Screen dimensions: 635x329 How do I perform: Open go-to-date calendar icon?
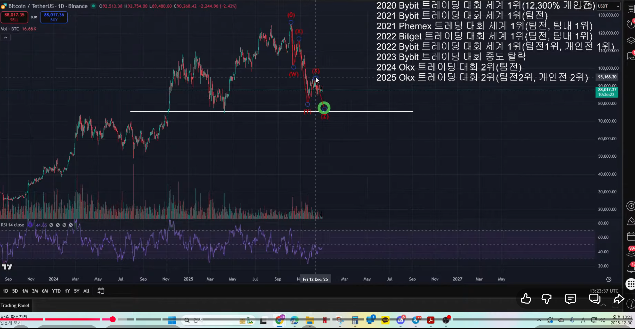pos(101,291)
